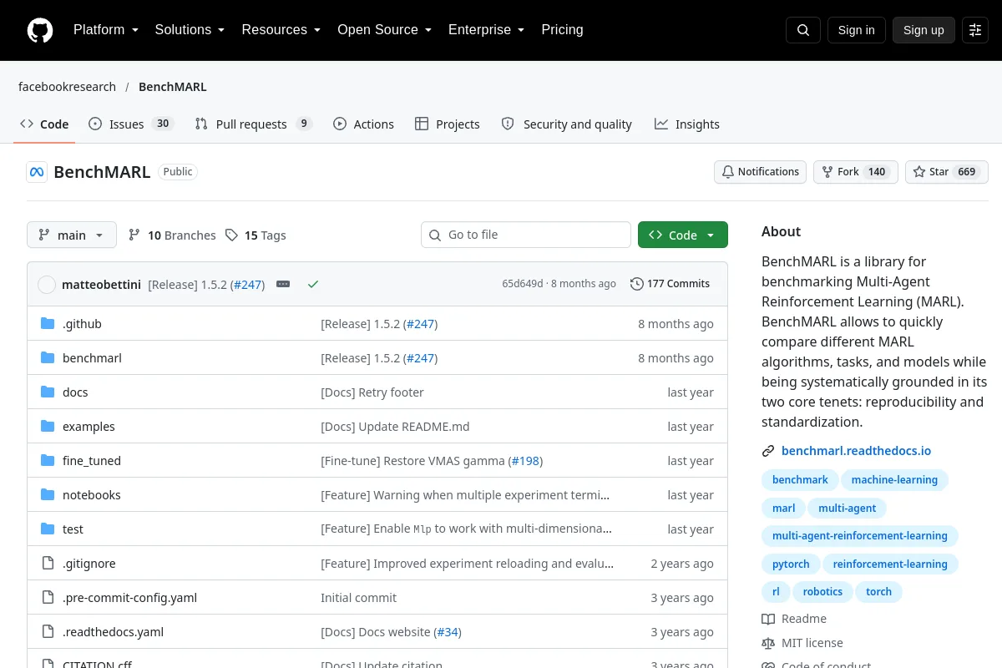
Task: Open pull request #34 link
Action: [448, 632]
